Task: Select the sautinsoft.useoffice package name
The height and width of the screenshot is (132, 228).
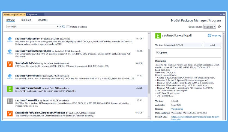Action: click(27, 100)
